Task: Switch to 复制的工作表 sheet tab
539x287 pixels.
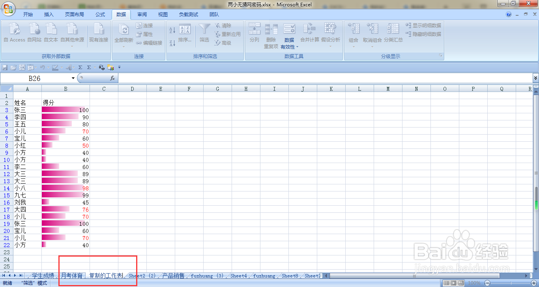Action: pyautogui.click(x=106, y=276)
